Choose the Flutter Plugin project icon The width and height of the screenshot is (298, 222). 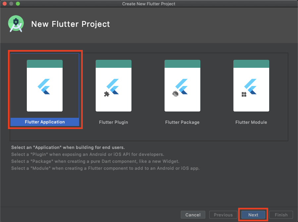pyautogui.click(x=114, y=86)
